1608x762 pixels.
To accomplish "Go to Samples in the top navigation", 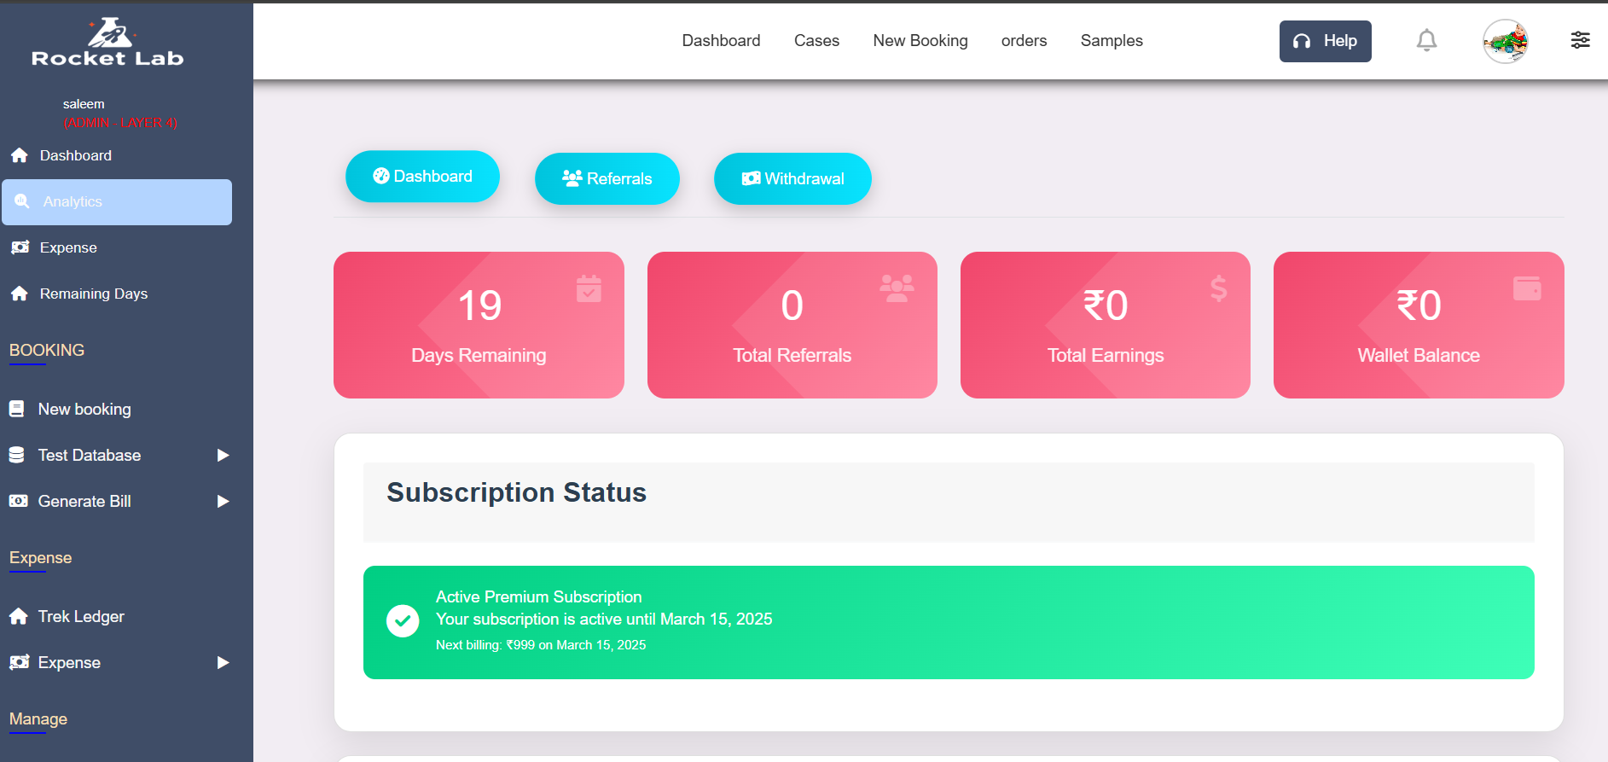I will [1111, 41].
